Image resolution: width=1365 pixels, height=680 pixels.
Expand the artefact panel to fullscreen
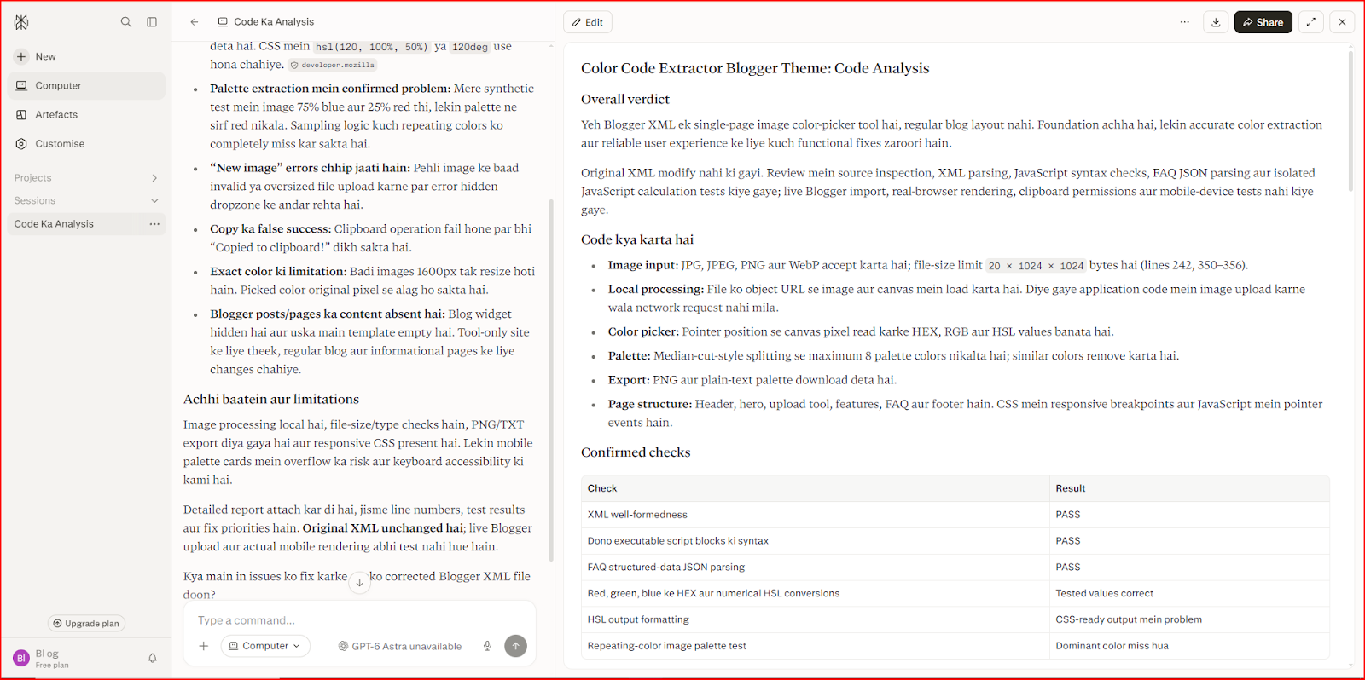coord(1311,22)
